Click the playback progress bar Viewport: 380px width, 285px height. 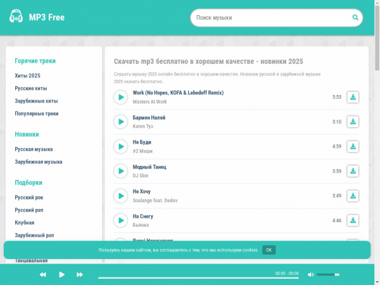tap(184, 277)
